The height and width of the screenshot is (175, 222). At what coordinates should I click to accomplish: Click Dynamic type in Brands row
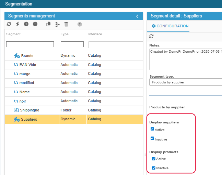pos(68,55)
